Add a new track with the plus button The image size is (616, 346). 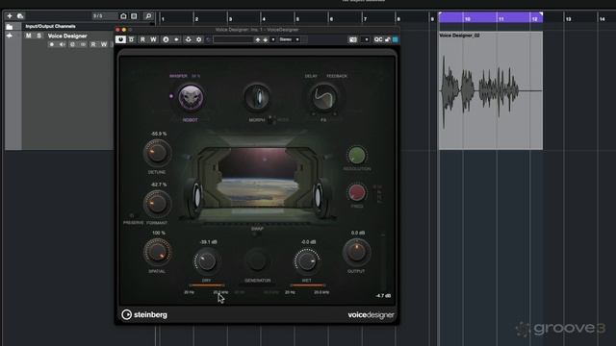click(x=10, y=16)
